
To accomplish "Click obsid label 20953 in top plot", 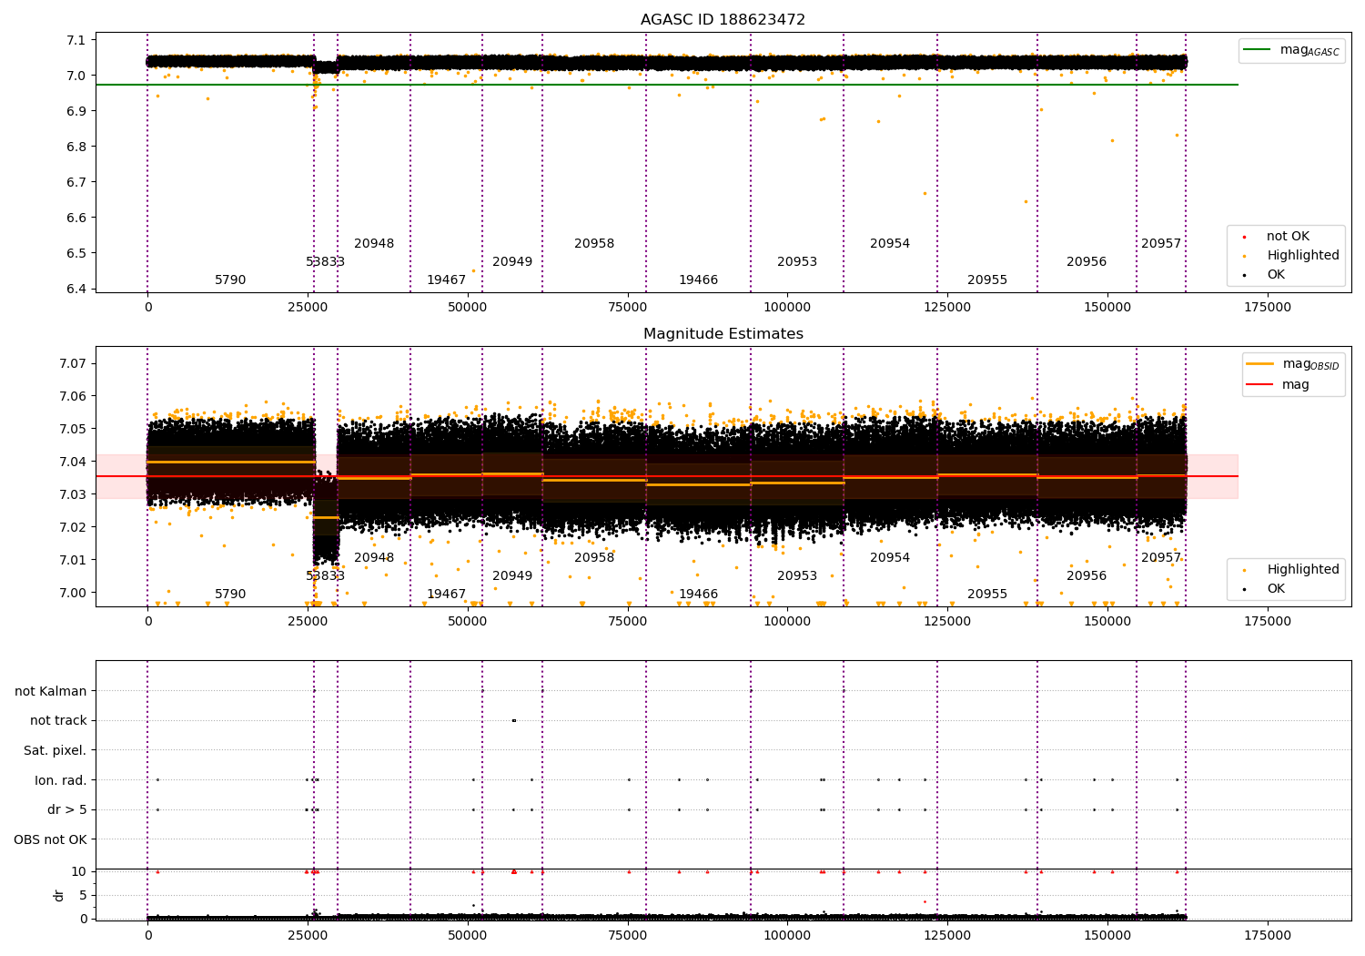I will pyautogui.click(x=797, y=262).
